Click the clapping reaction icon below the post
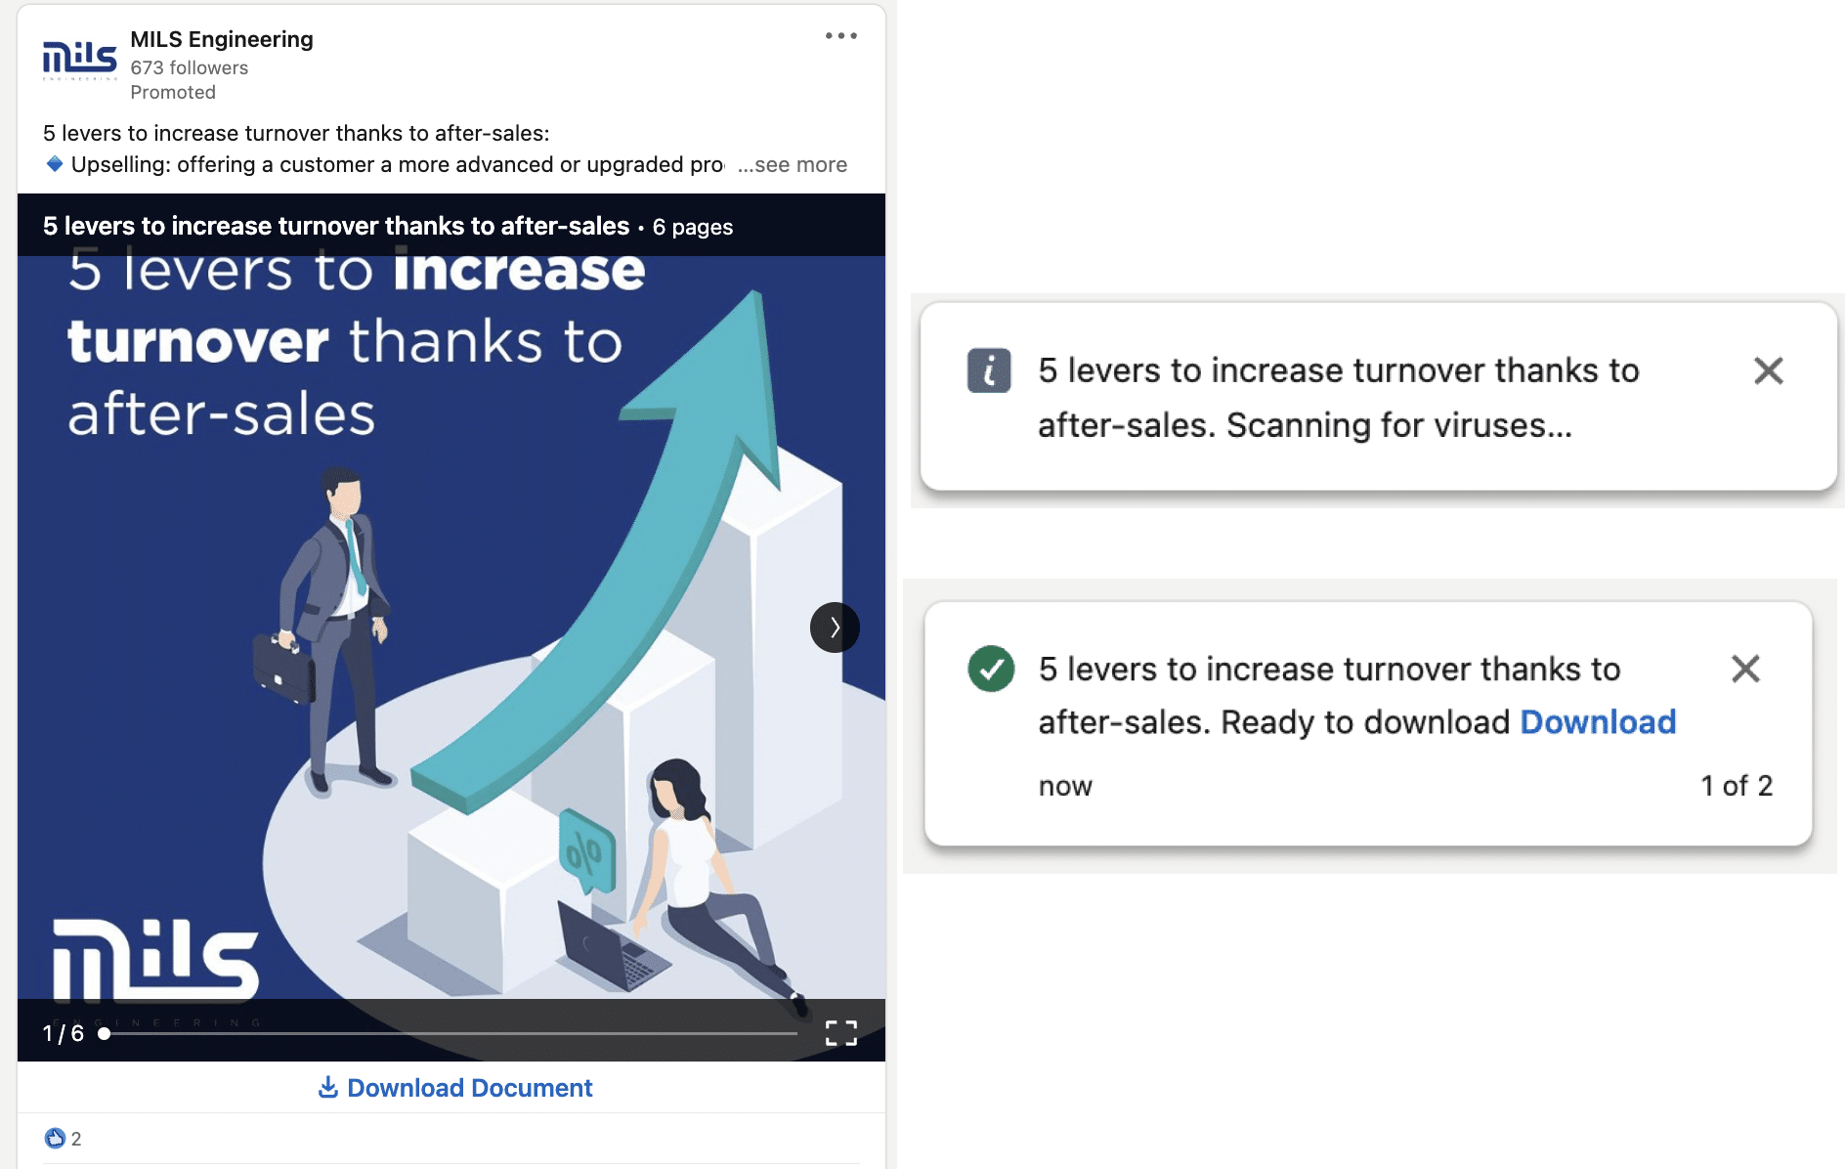Image resolution: width=1845 pixels, height=1169 pixels. point(54,1138)
